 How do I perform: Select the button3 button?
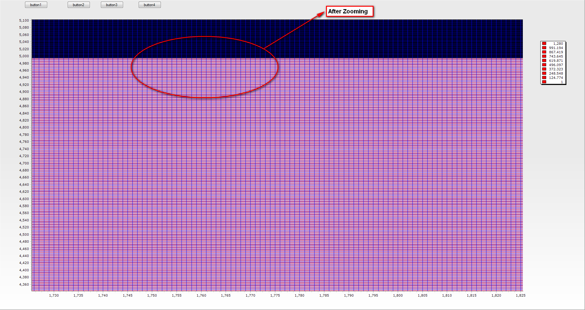pos(112,5)
